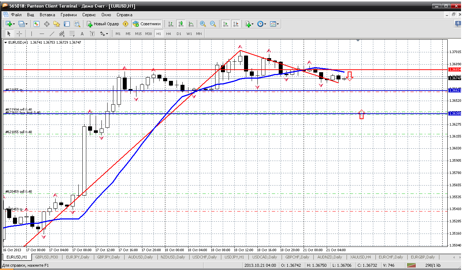Set timeframe to M5
This screenshot has width=465, height=270.
tap(128, 34)
